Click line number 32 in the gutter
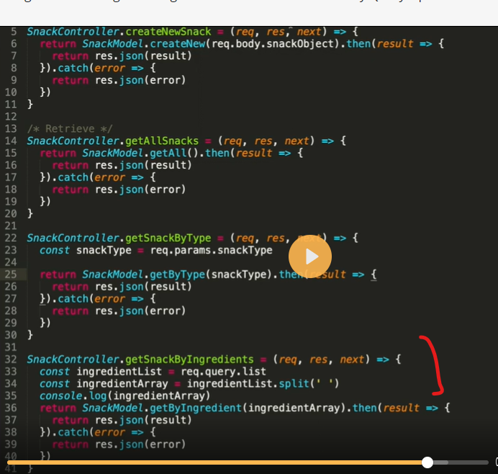This screenshot has height=474, width=498. (10, 359)
